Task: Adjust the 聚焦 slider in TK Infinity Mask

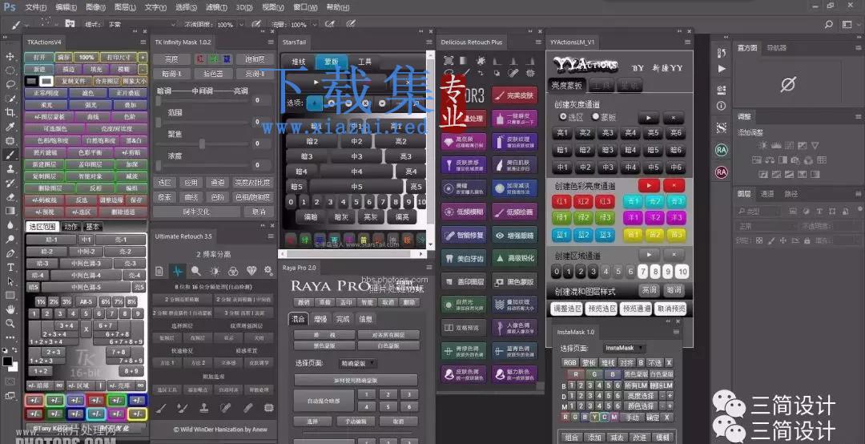Action: [x=202, y=143]
